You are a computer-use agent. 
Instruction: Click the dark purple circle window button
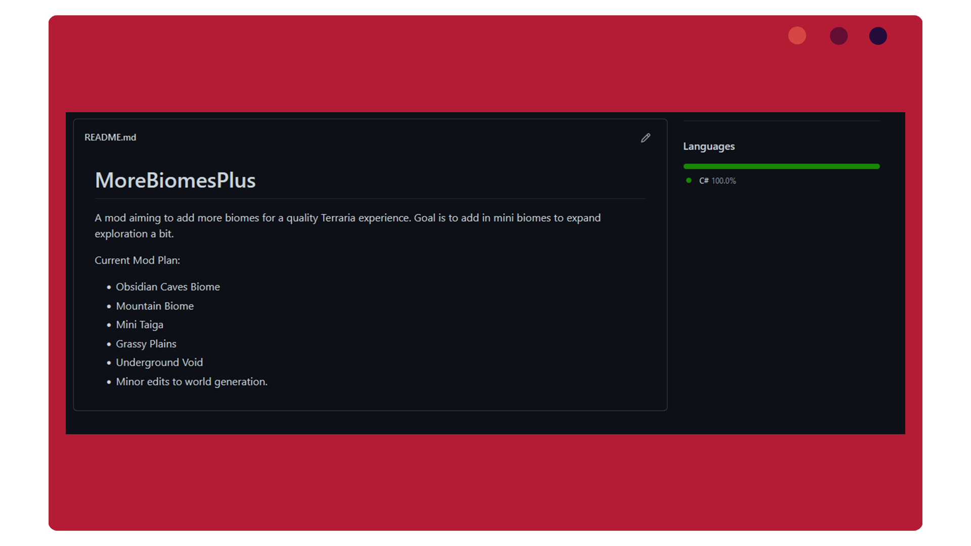878,36
